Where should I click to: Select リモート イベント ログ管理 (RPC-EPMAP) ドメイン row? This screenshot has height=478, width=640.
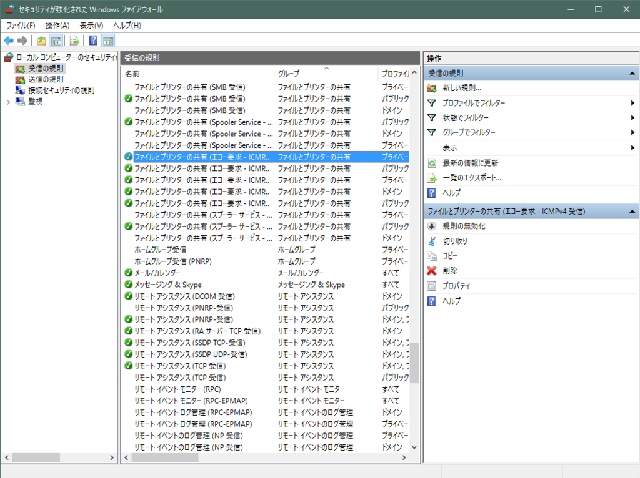[x=266, y=412]
